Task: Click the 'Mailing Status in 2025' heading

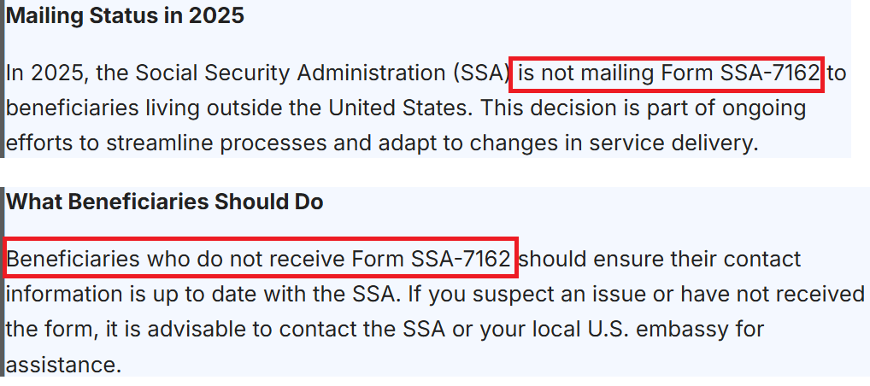Action: point(125,16)
